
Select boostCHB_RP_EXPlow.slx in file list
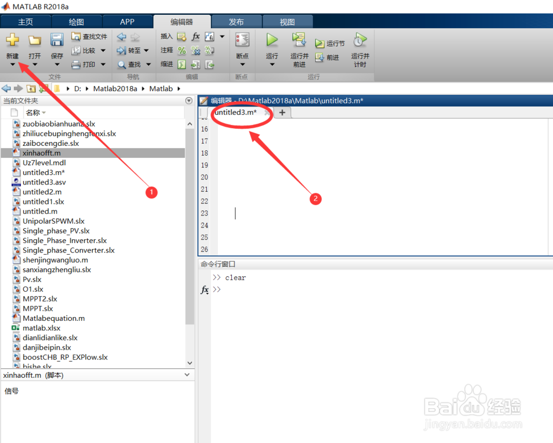pos(93,357)
